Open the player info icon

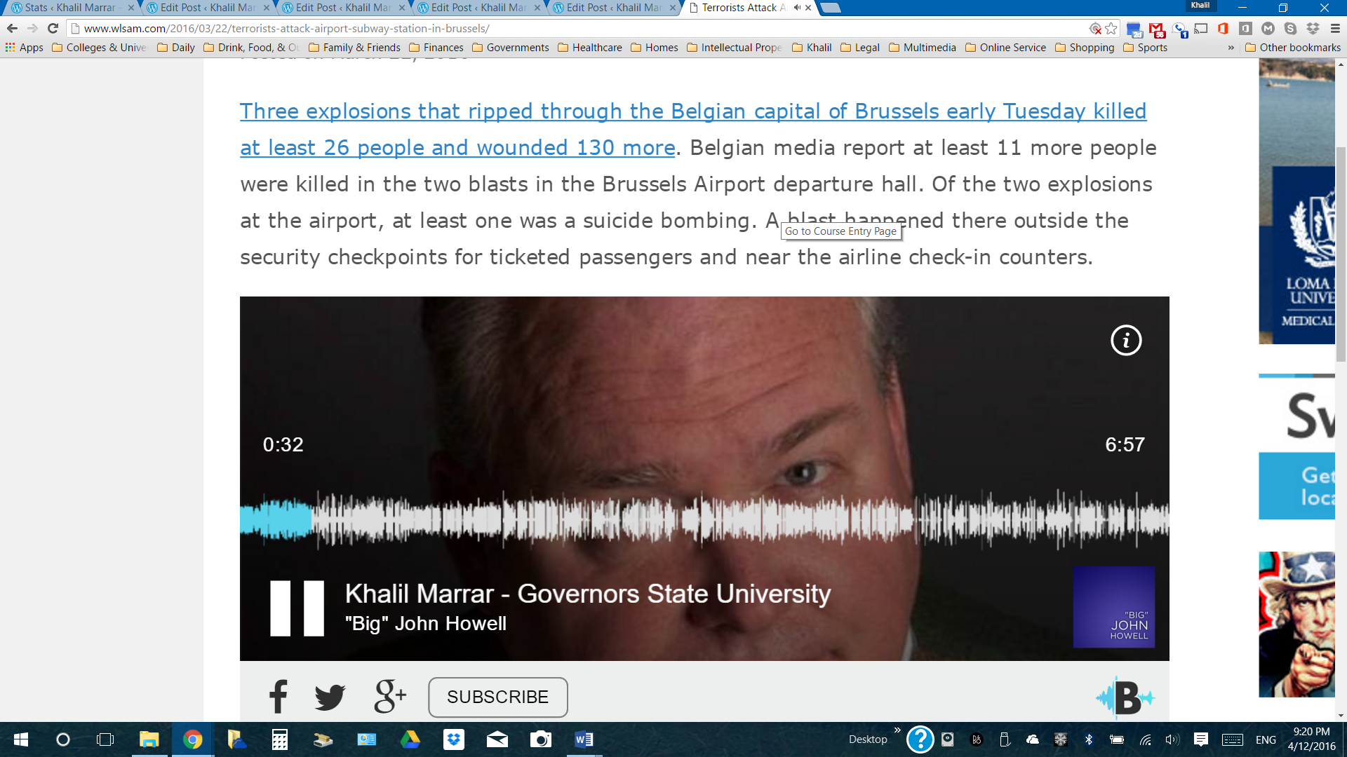pos(1125,341)
